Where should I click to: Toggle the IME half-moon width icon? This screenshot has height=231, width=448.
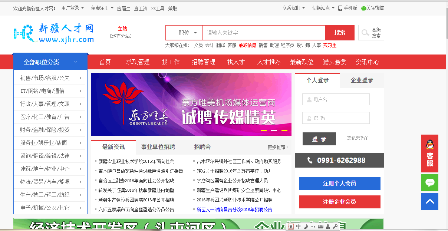pyautogui.click(x=305, y=227)
